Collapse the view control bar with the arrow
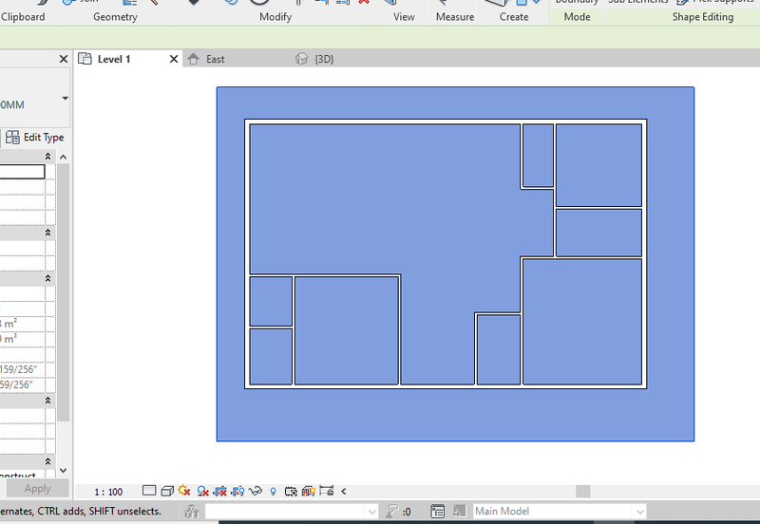760x524 pixels. pos(344,491)
